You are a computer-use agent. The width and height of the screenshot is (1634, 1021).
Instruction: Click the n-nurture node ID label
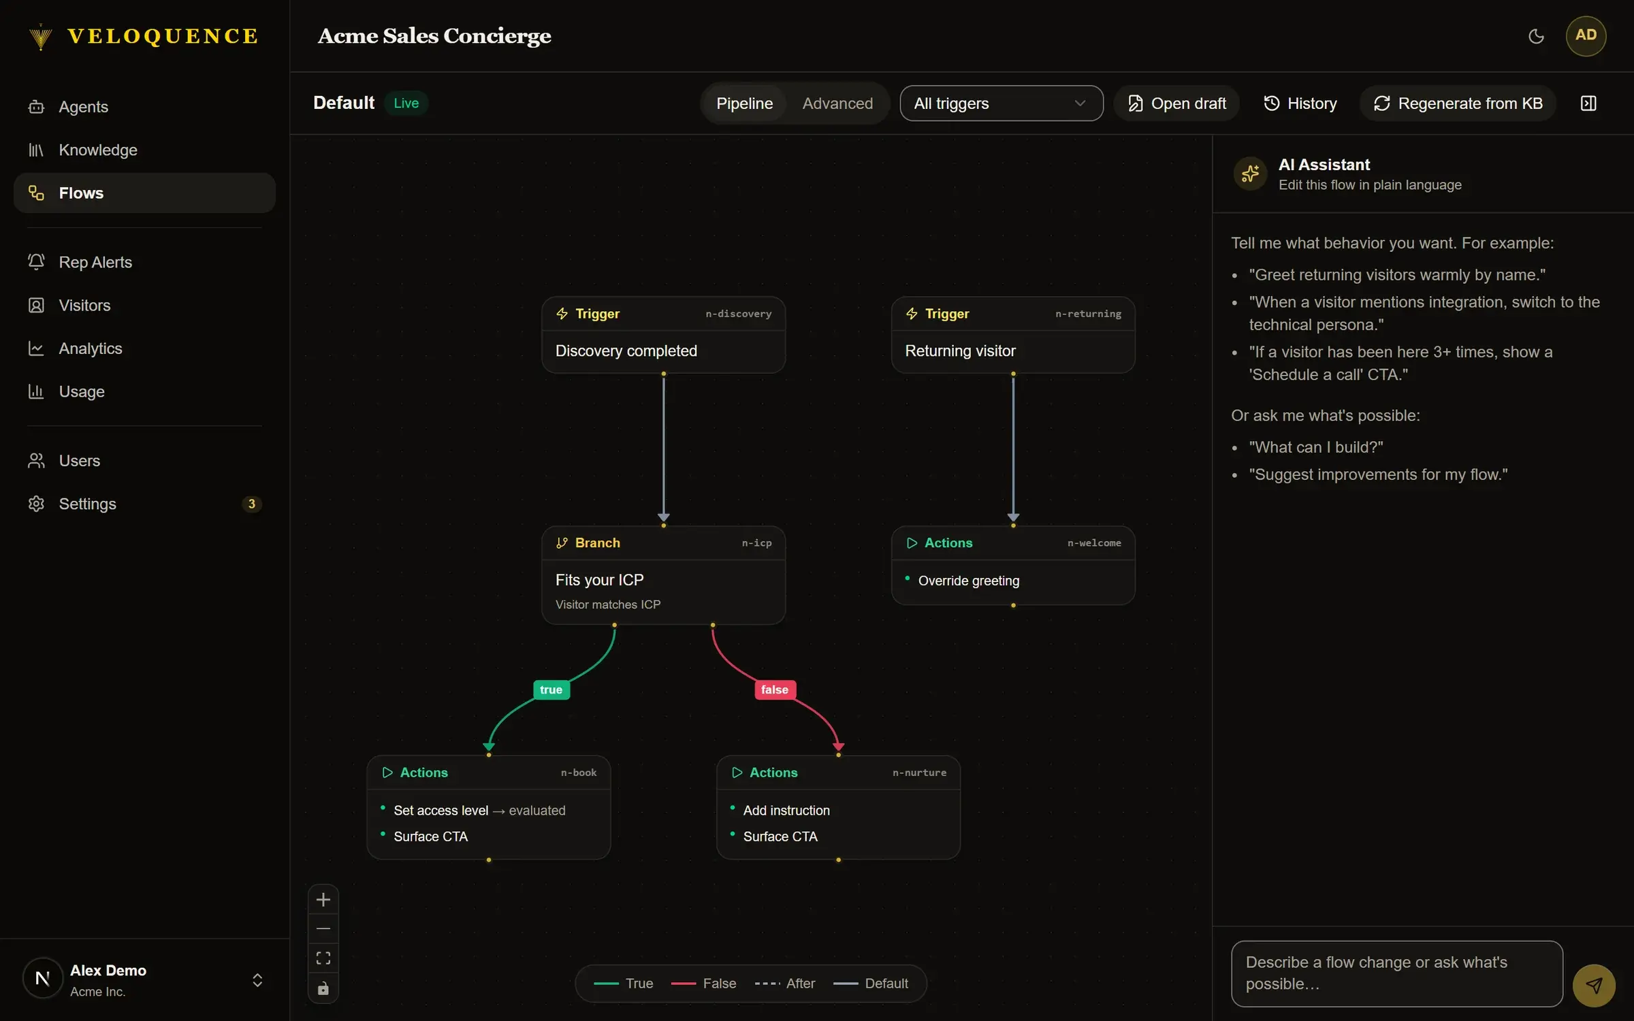coord(919,773)
